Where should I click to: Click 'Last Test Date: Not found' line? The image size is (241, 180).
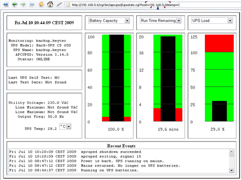(37, 82)
